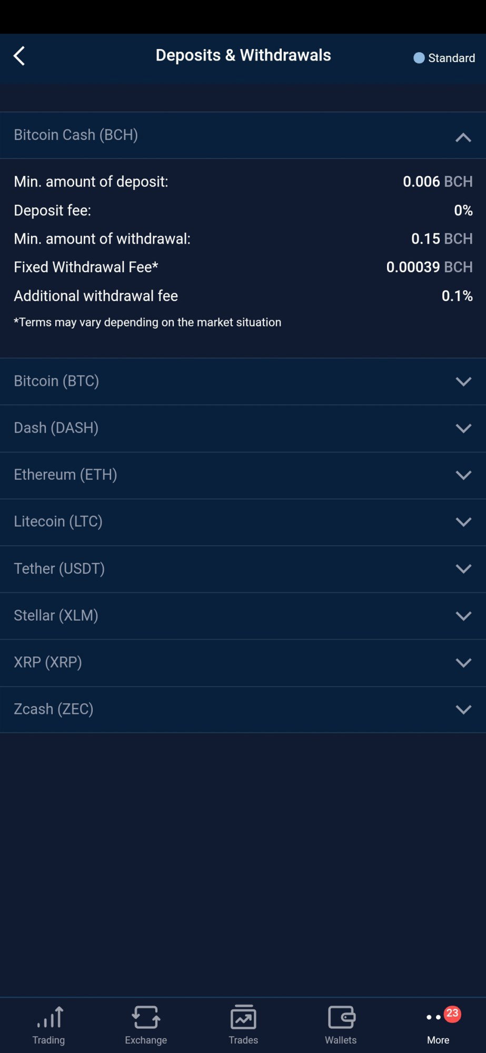Open the More dots icon

tap(433, 1017)
